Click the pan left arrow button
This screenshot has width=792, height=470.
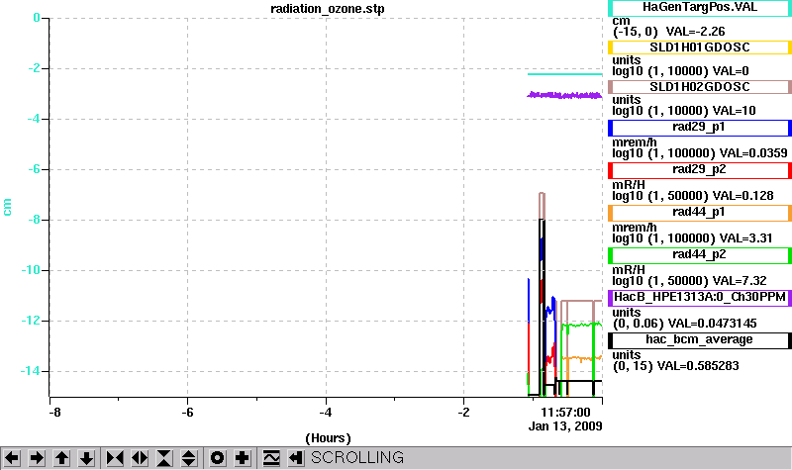point(12,458)
